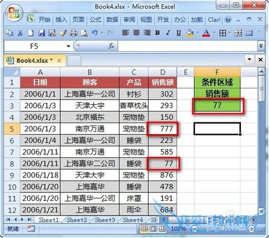Go to previous sheet navigation button
This screenshot has width=269, height=238.
16,219
